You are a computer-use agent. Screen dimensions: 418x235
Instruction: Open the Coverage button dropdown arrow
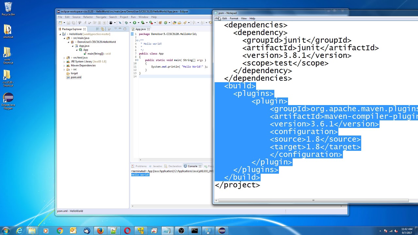click(147, 23)
